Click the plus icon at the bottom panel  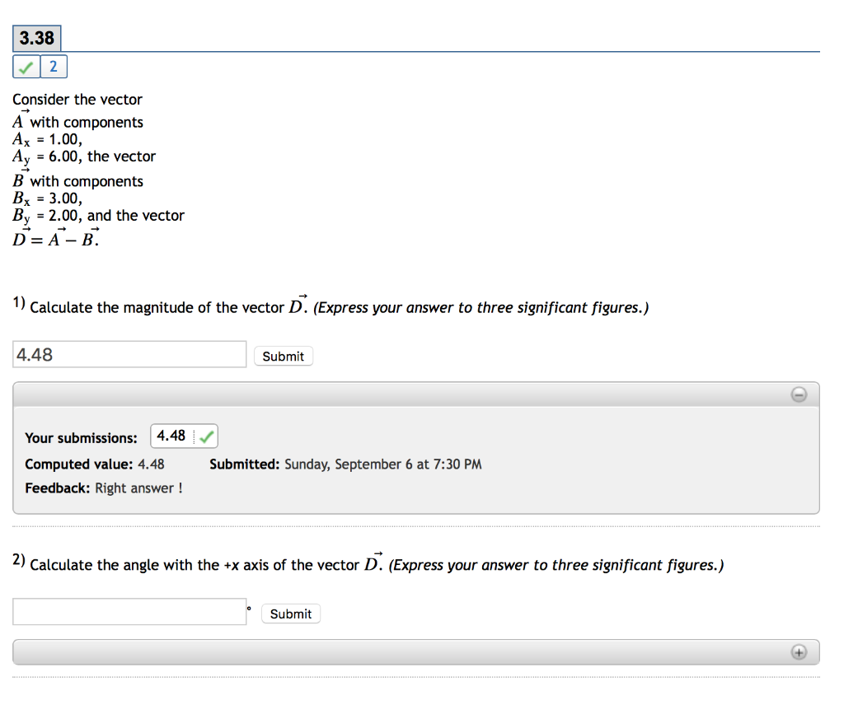798,651
